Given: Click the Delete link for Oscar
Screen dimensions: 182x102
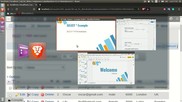Looking at the screenshot, I should (49, 94).
